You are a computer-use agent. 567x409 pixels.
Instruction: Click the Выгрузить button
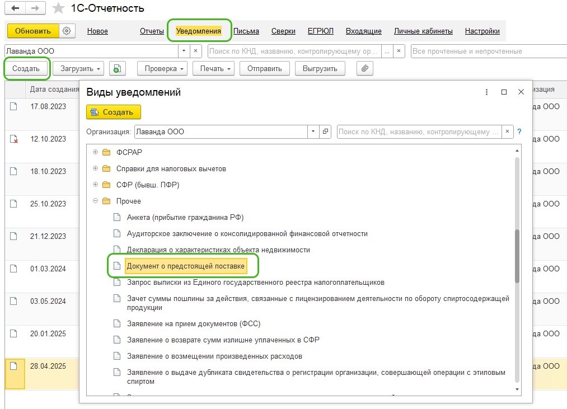320,68
